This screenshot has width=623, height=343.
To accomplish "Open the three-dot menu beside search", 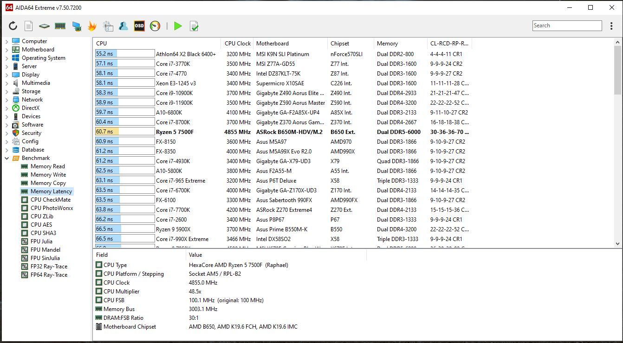I will 611,26.
